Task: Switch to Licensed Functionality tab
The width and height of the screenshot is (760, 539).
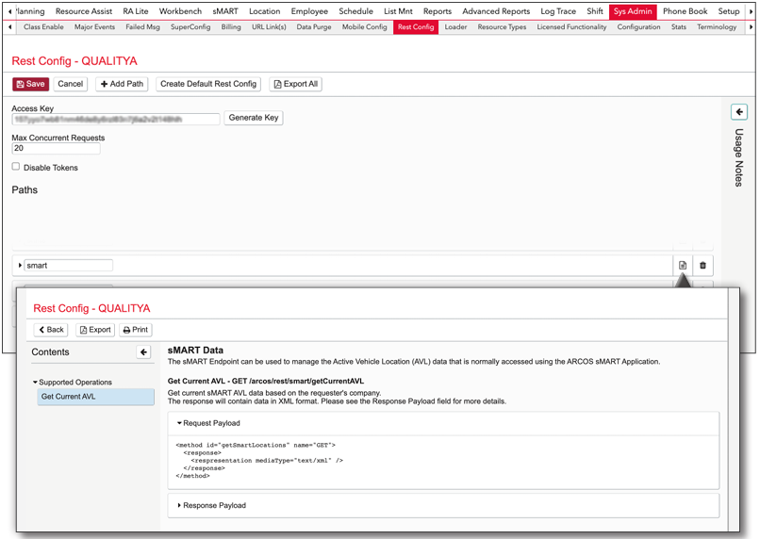Action: (571, 27)
